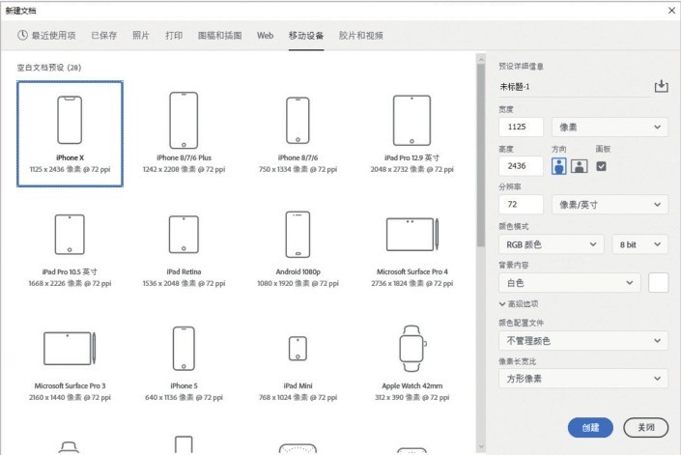The width and height of the screenshot is (681, 455).
Task: Select Apple Watch 42mm preset icon
Action: pyautogui.click(x=412, y=348)
